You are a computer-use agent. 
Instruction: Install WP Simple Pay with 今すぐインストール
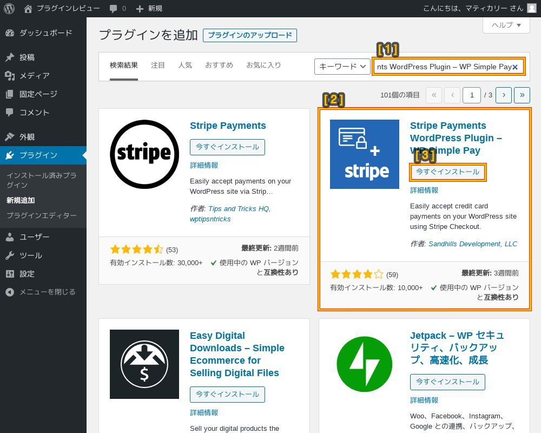click(447, 172)
